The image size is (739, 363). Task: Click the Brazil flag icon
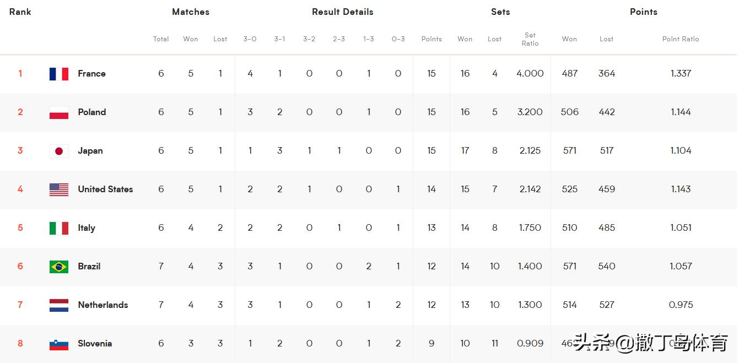[x=59, y=267]
